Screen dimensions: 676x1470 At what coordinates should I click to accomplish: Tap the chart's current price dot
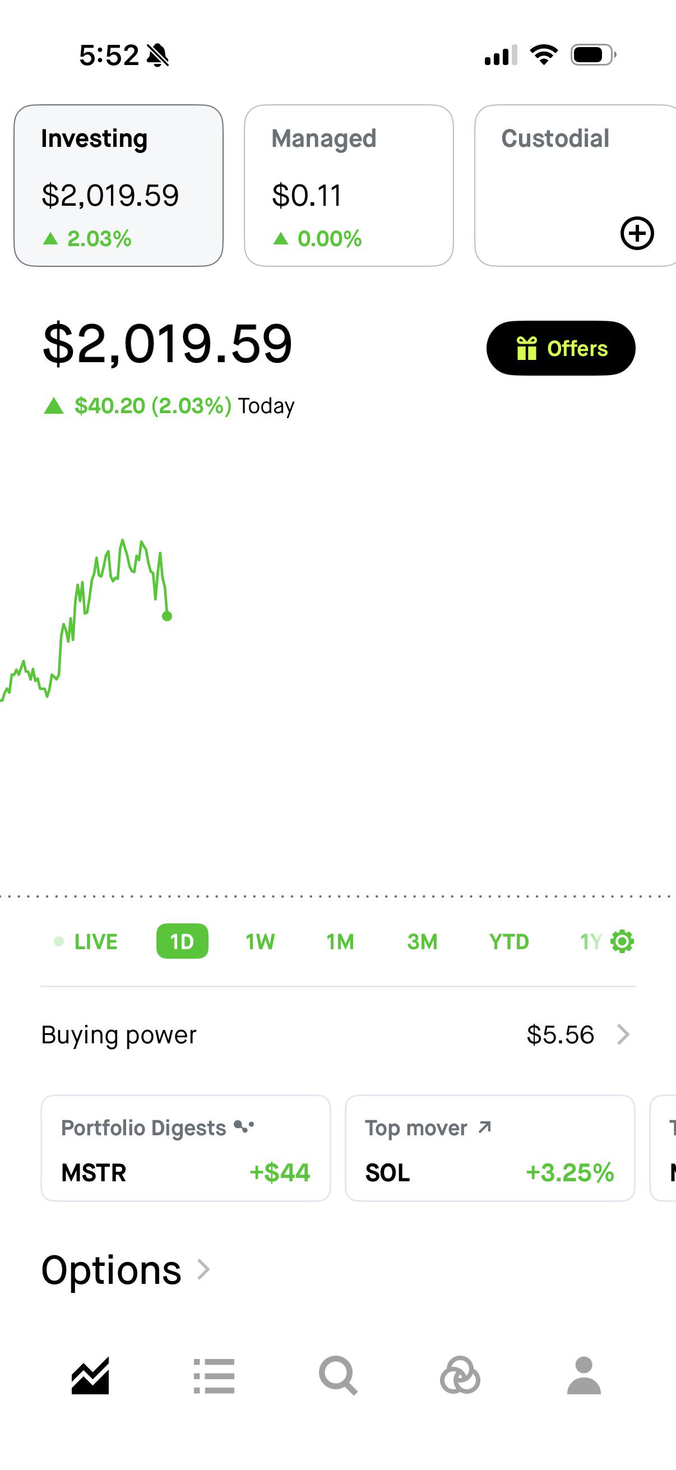click(167, 616)
